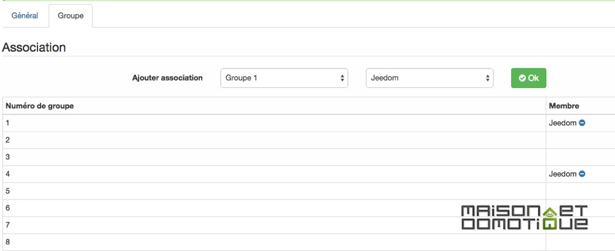Click Jeedom member text in group 1
Viewport: 615px width, 251px height.
click(x=563, y=123)
